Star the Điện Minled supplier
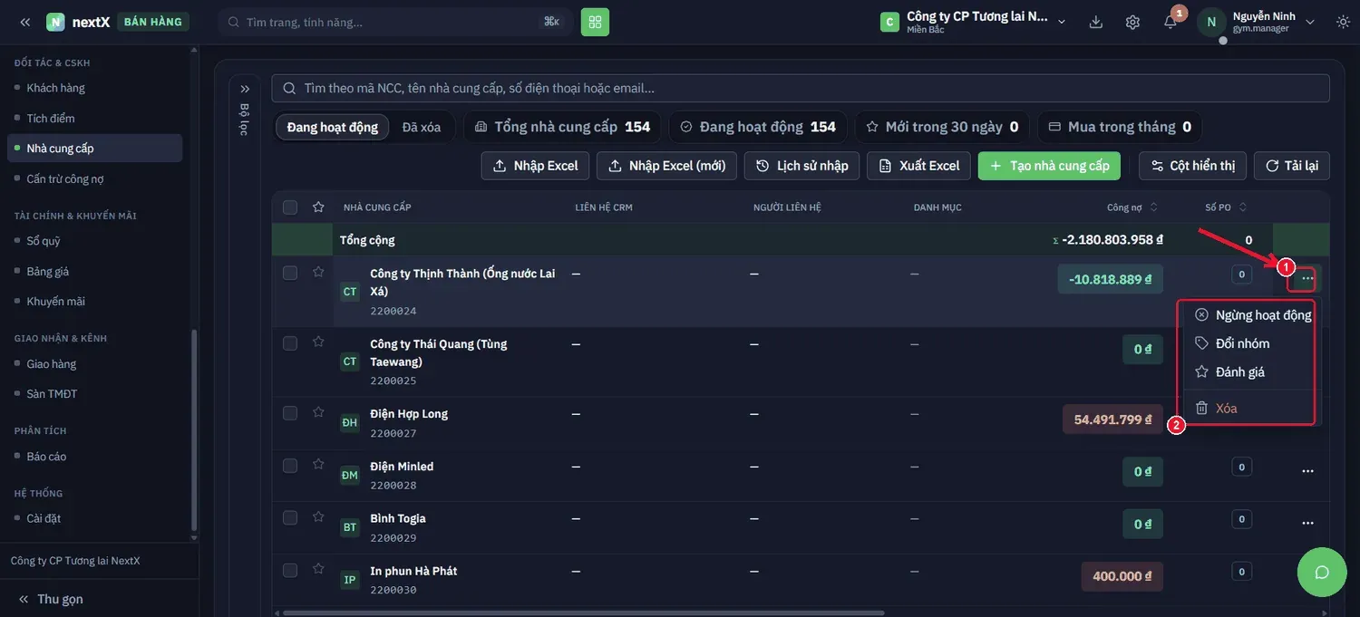Image resolution: width=1360 pixels, height=617 pixels. [318, 465]
